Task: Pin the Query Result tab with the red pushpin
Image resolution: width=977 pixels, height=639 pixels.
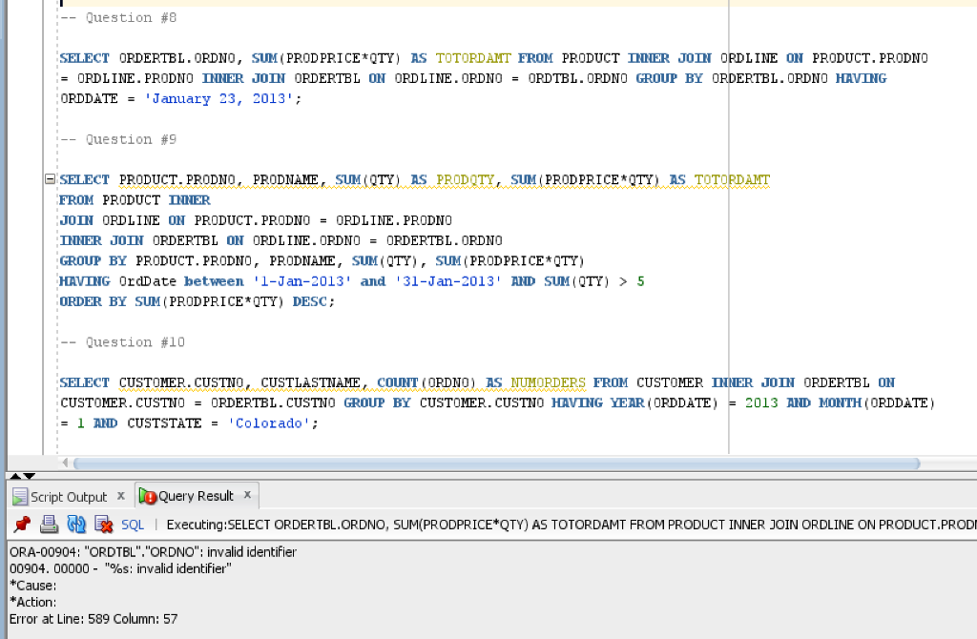Action: [x=22, y=525]
